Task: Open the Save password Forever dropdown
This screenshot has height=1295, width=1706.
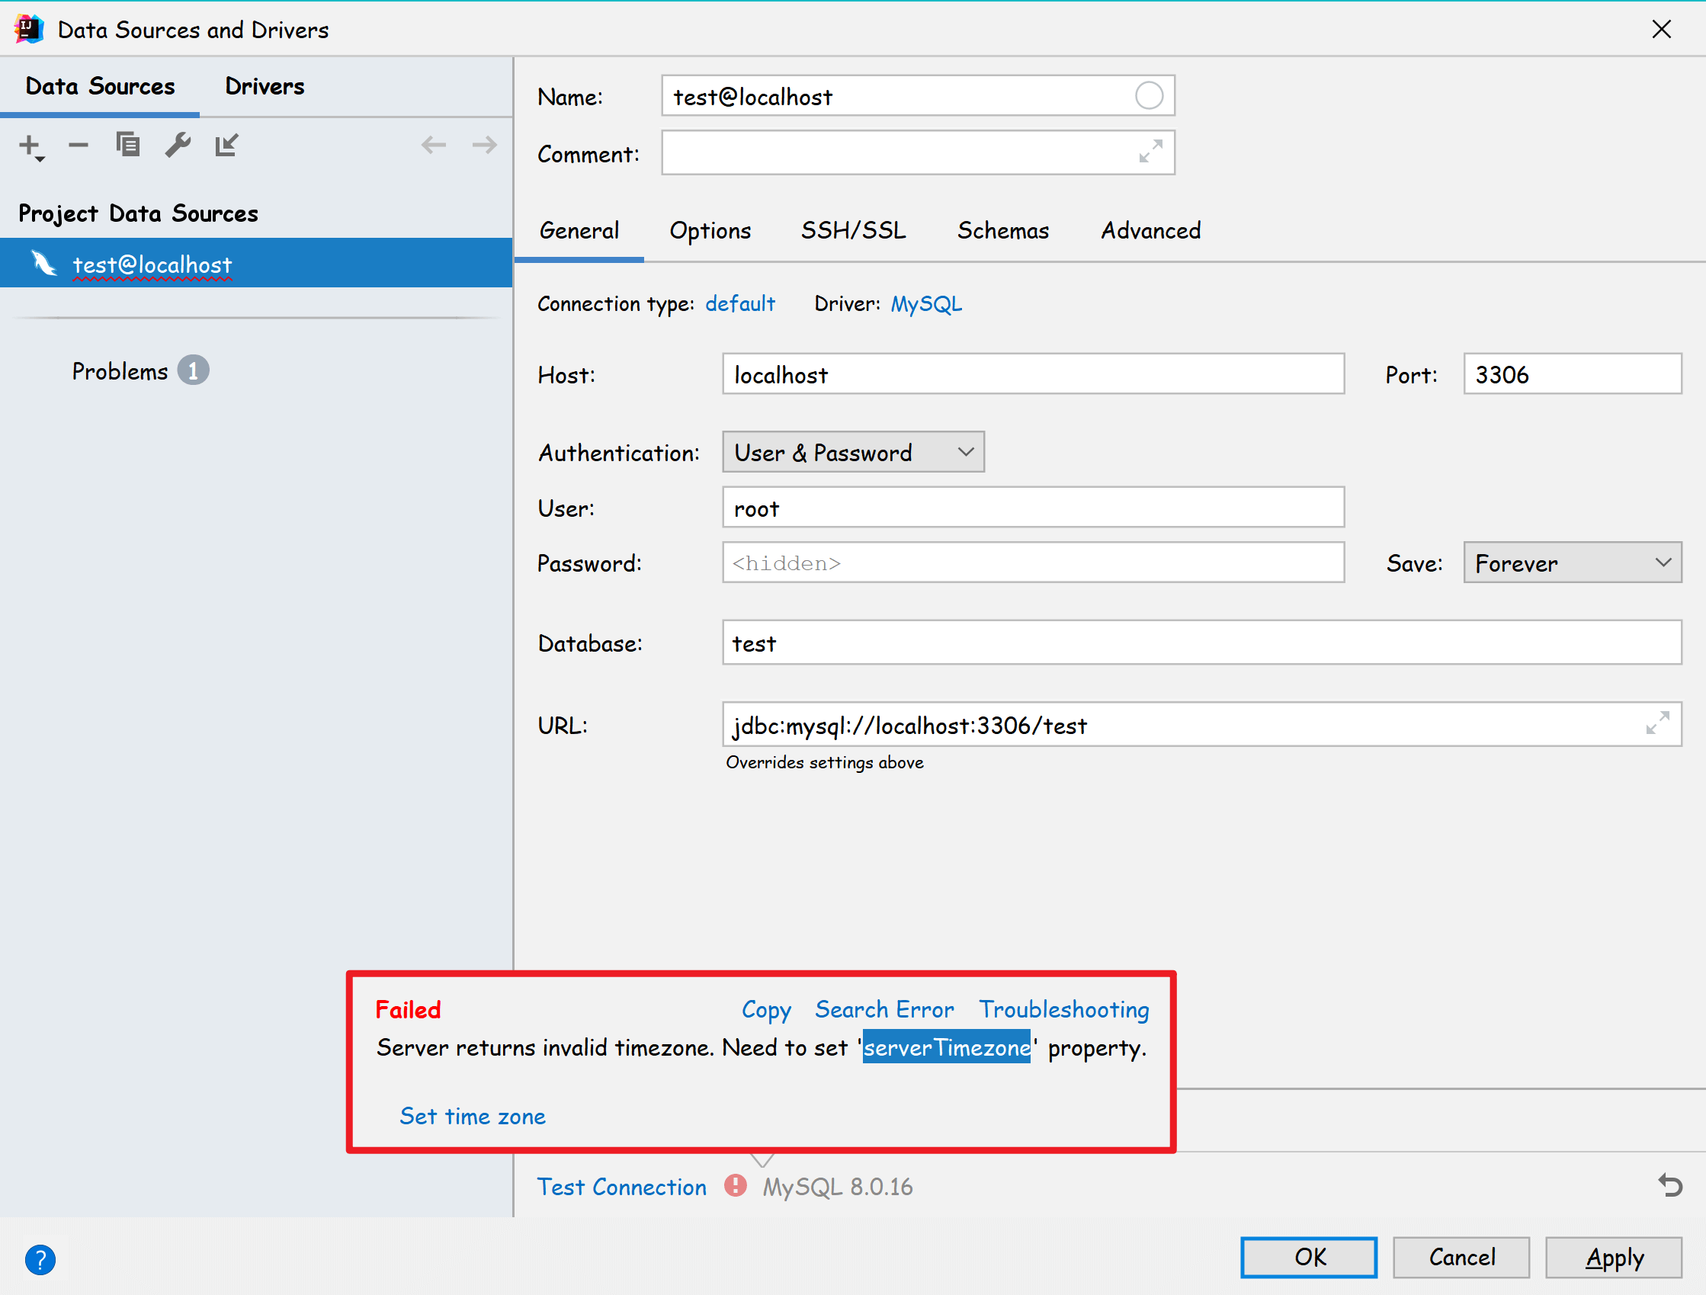Action: pos(1572,563)
